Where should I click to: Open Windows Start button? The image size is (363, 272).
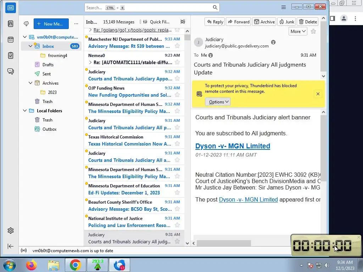click(x=9, y=265)
